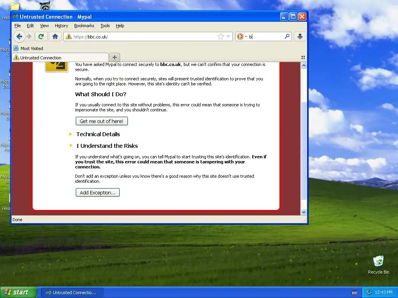Click the Untrusted Connection taskbar button

(72, 293)
